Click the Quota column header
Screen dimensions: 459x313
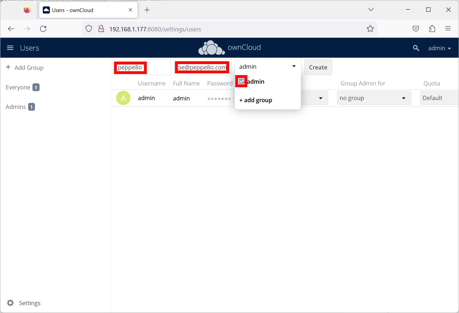pos(432,83)
